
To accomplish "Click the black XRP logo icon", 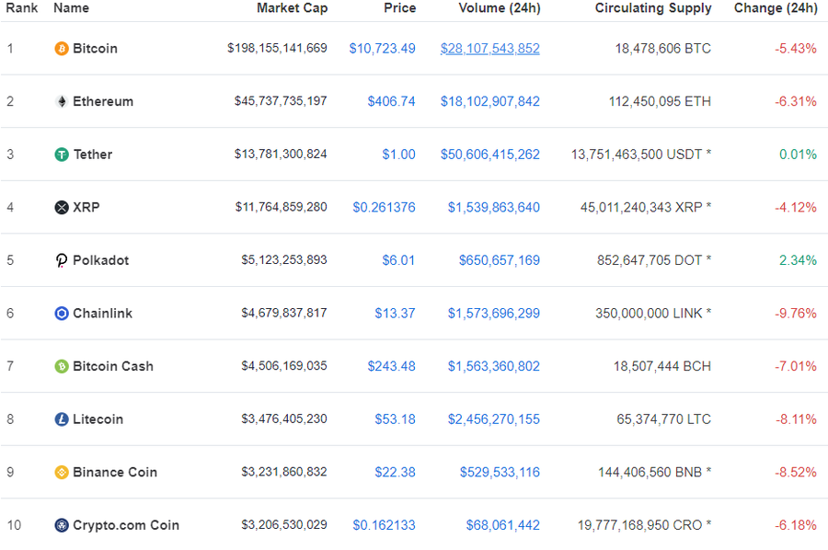I will point(62,208).
